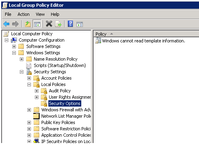The image size is (199, 145).
Task: Select Application Control Policies label
Action: pos(66,135)
